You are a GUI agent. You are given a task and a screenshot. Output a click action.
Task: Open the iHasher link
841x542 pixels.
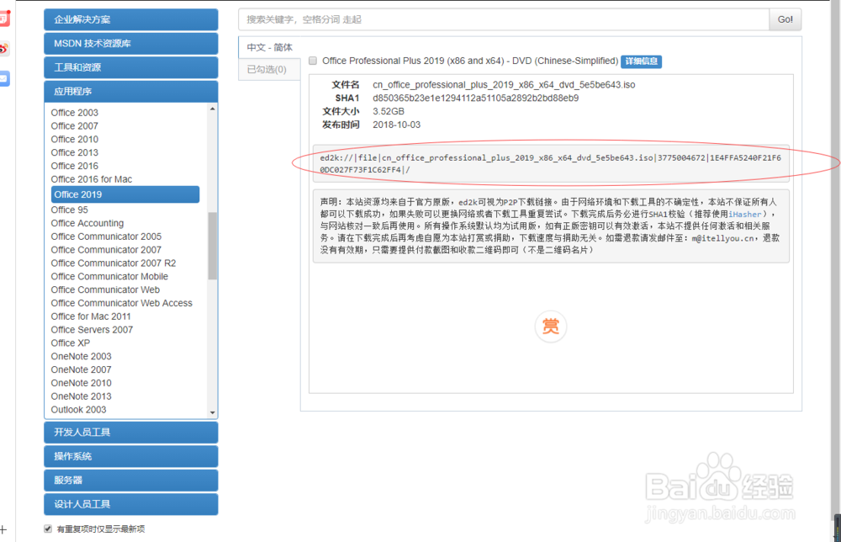click(x=744, y=214)
